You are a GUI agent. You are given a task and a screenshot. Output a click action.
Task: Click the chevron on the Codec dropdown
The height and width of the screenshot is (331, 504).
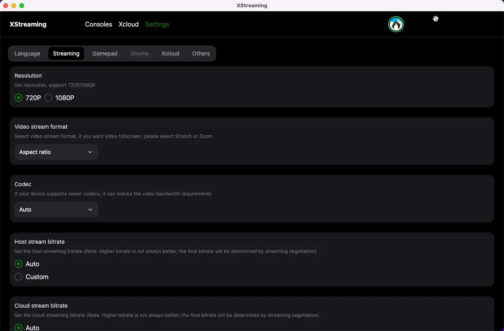(x=90, y=210)
